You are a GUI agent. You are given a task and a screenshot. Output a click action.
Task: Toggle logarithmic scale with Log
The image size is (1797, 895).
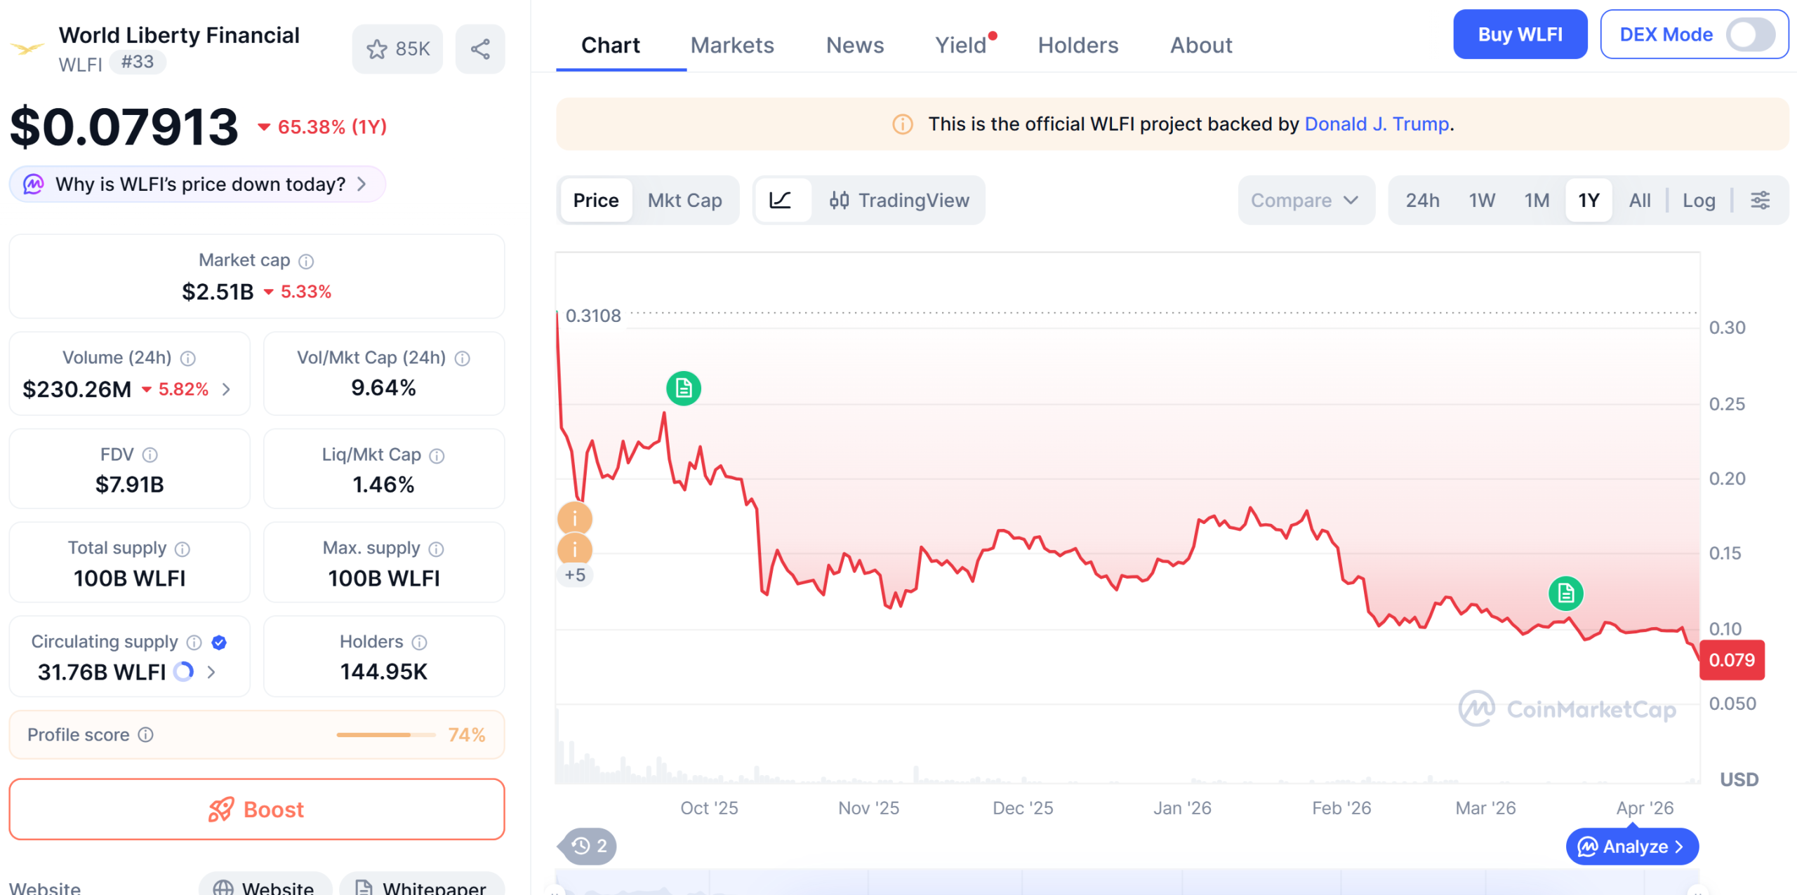click(x=1699, y=200)
